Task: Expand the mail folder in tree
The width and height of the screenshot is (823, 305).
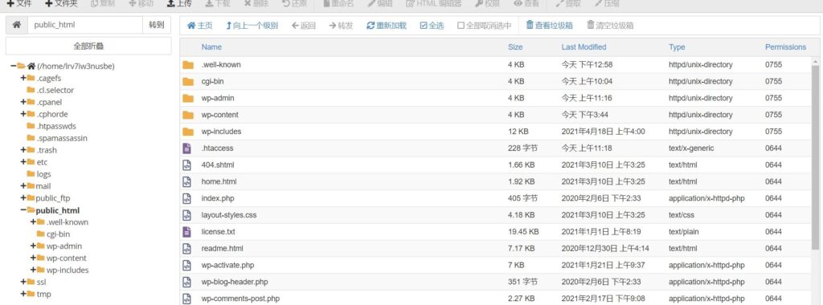Action: 23,186
